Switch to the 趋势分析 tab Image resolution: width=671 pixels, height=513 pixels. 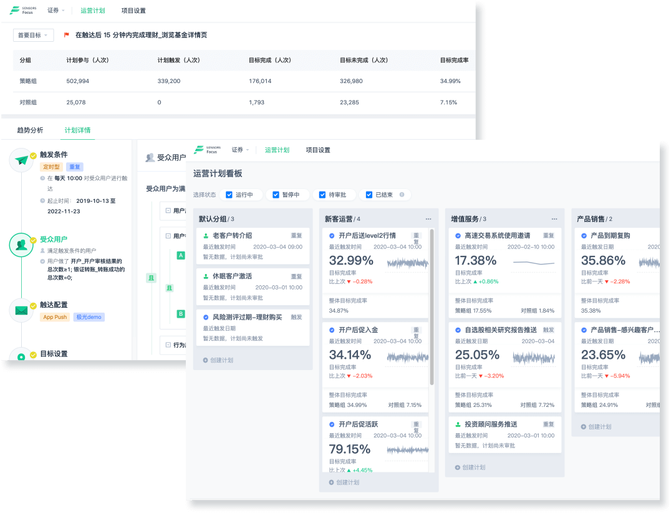pyautogui.click(x=30, y=130)
